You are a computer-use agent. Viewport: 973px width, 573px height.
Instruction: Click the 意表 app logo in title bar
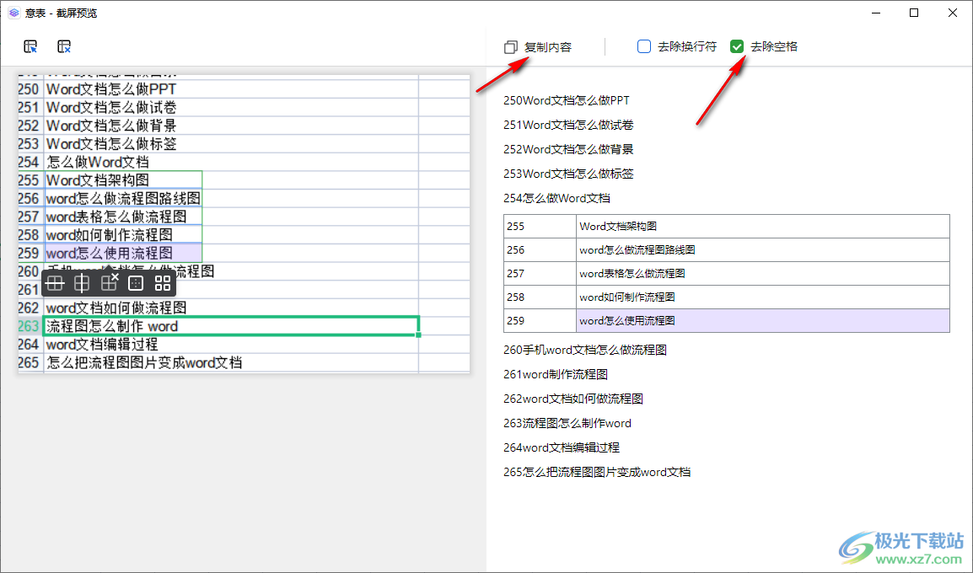(13, 13)
